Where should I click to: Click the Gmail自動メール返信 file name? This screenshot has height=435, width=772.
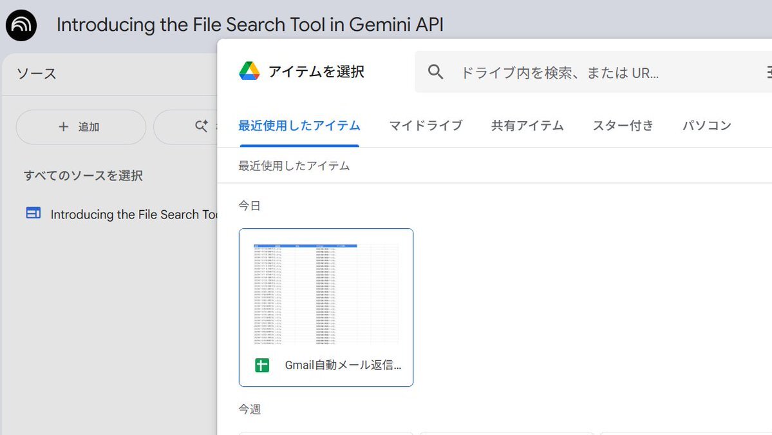[343, 365]
